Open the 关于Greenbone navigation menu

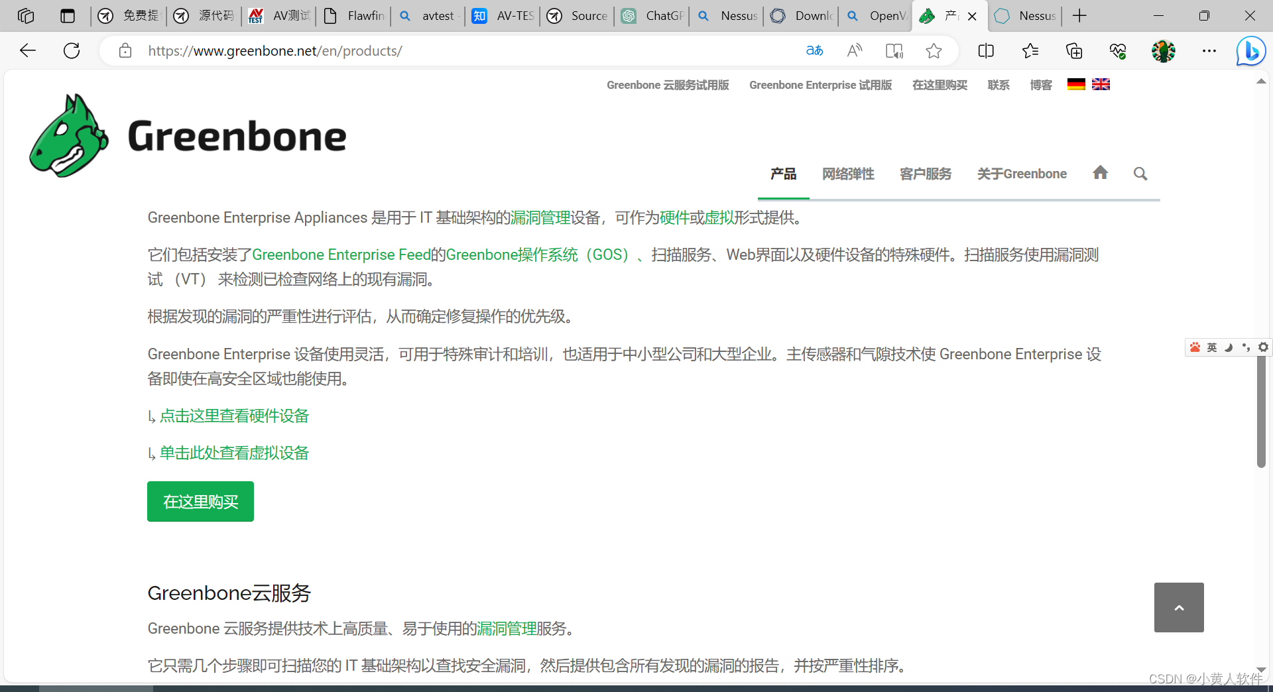coord(1022,174)
